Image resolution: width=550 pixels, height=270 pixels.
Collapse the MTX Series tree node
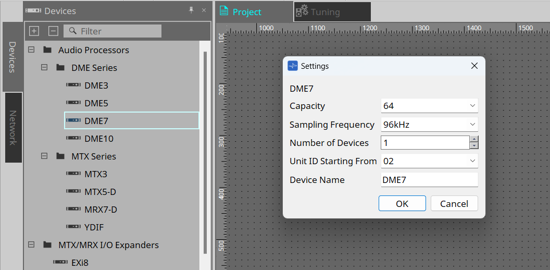[44, 156]
